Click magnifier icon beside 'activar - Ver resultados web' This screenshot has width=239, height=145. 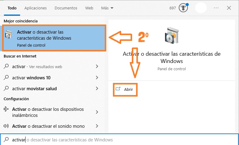point(6,66)
